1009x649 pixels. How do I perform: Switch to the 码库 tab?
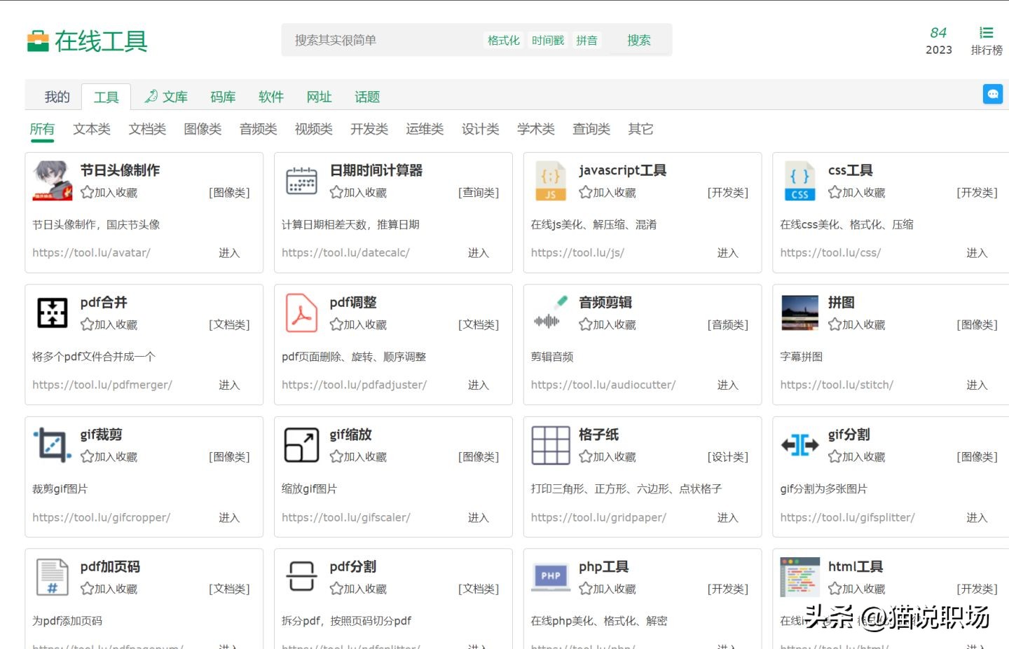point(222,97)
